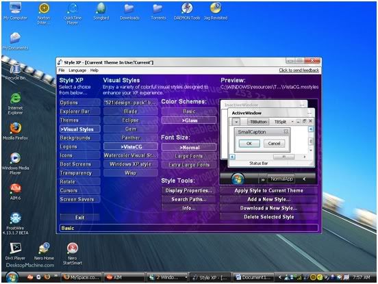Show hidden system tray icons arrow
The height and width of the screenshot is (284, 378).
(x=279, y=277)
